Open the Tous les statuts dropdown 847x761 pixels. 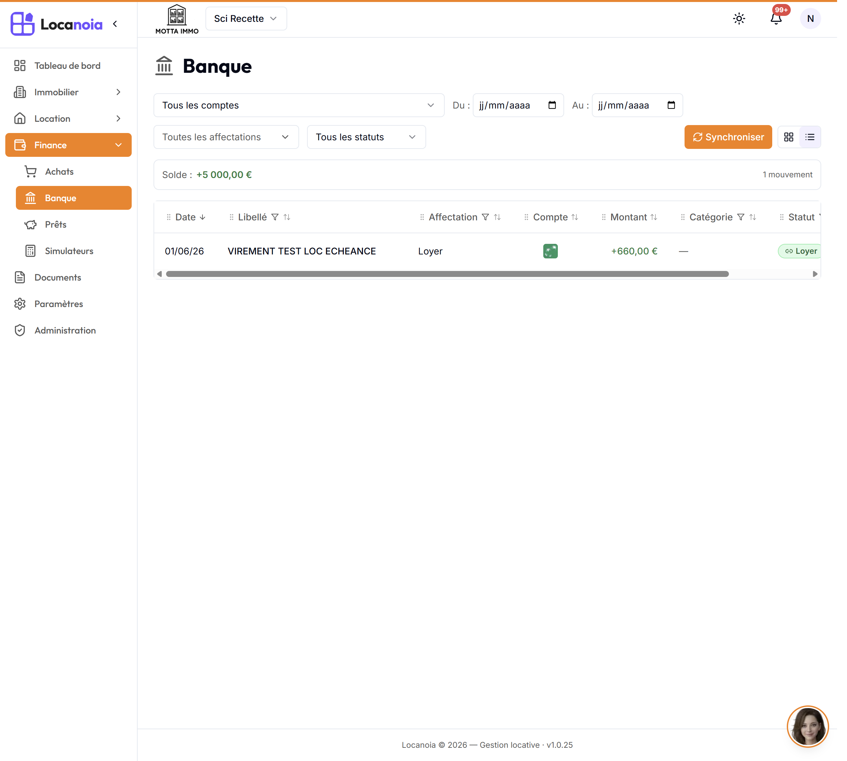tap(366, 137)
